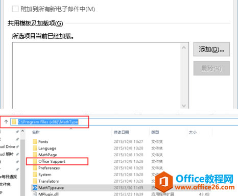Image resolution: width=238 pixels, height=196 pixels.
Task: Click the 49 KB size of MPlugin.dll
Action: (204, 194)
